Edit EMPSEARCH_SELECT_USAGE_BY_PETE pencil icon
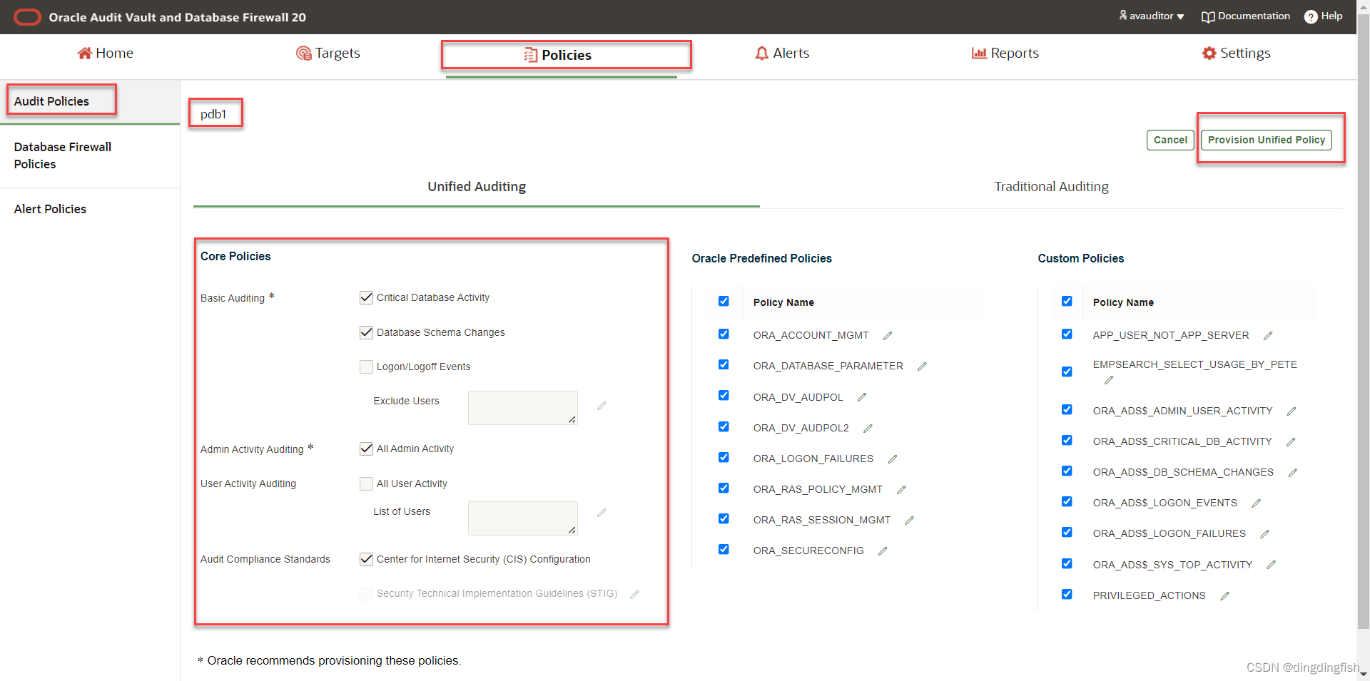 1109,380
